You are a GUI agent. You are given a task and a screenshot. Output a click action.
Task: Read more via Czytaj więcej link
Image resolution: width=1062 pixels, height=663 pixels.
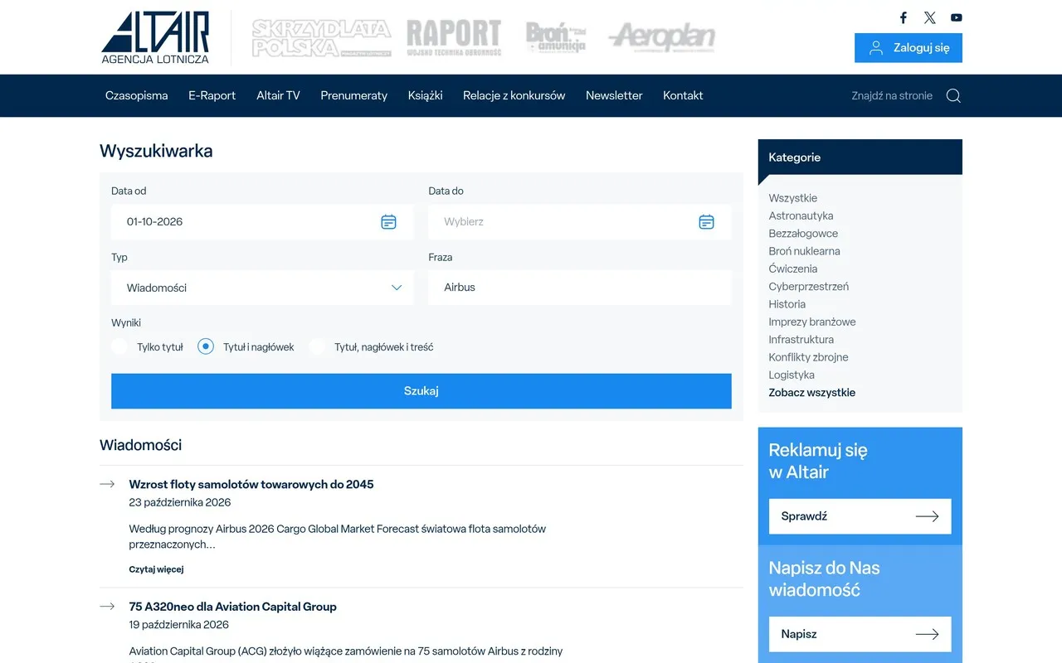[x=156, y=569]
